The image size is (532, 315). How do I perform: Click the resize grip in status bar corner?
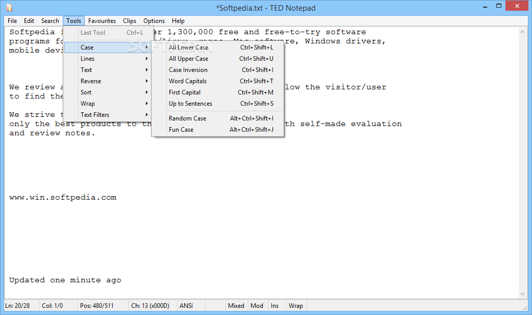tap(525, 307)
